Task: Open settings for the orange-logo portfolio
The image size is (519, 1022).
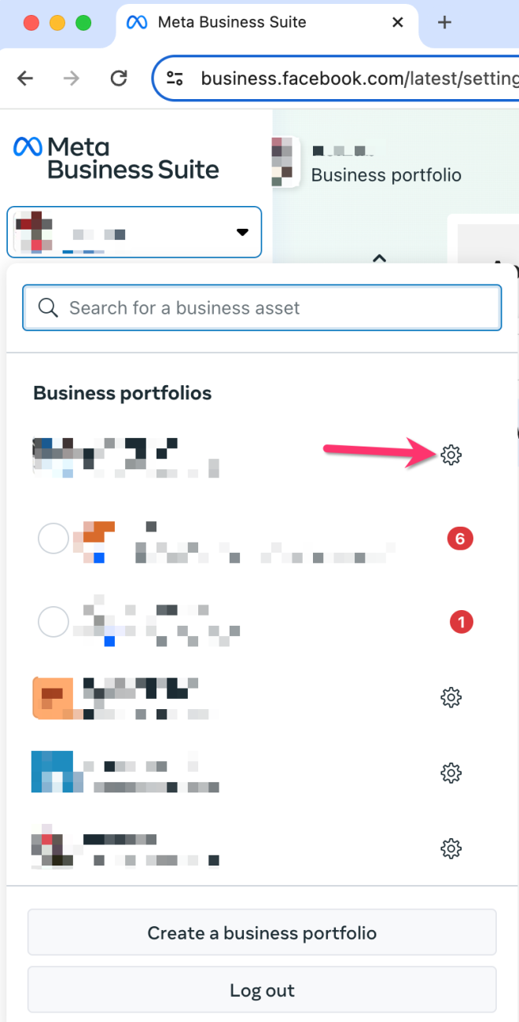Action: pyautogui.click(x=451, y=697)
